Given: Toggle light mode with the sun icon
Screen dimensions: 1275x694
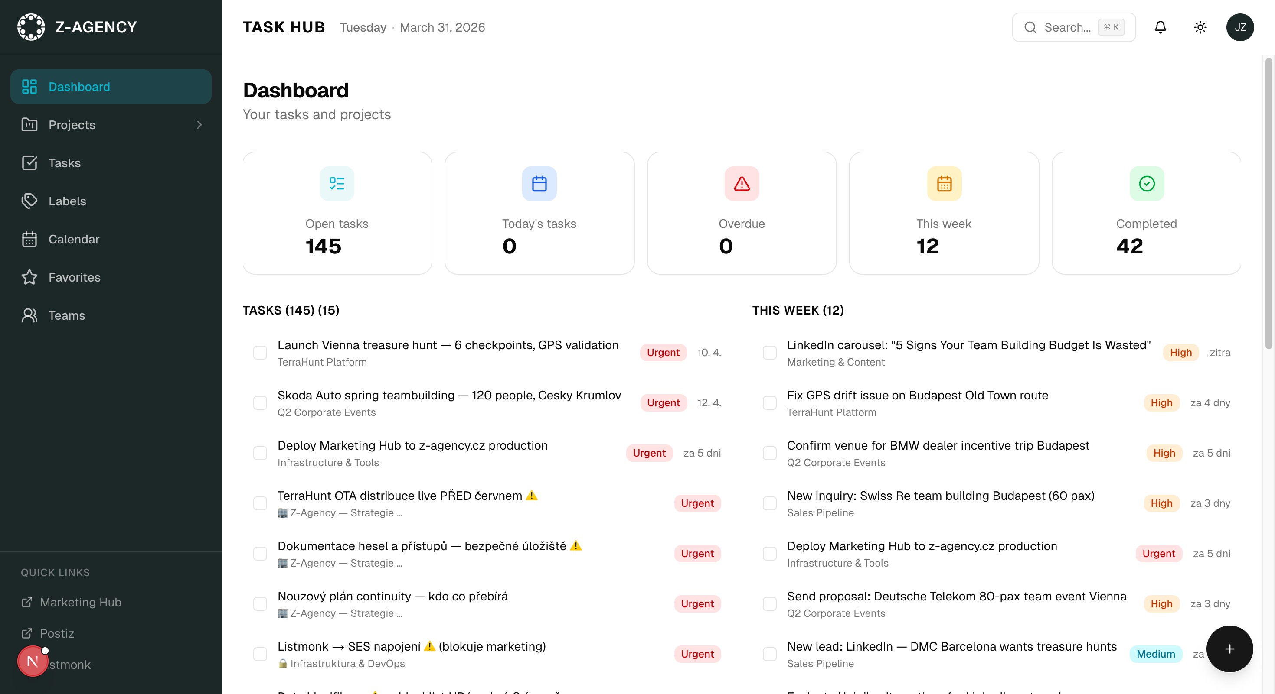Looking at the screenshot, I should click(x=1200, y=27).
